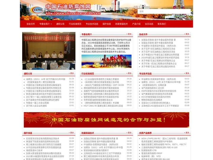Open 关于申报2017年度石油工程建设优秀质量 document
The width and height of the screenshot is (213, 160).
160,55
